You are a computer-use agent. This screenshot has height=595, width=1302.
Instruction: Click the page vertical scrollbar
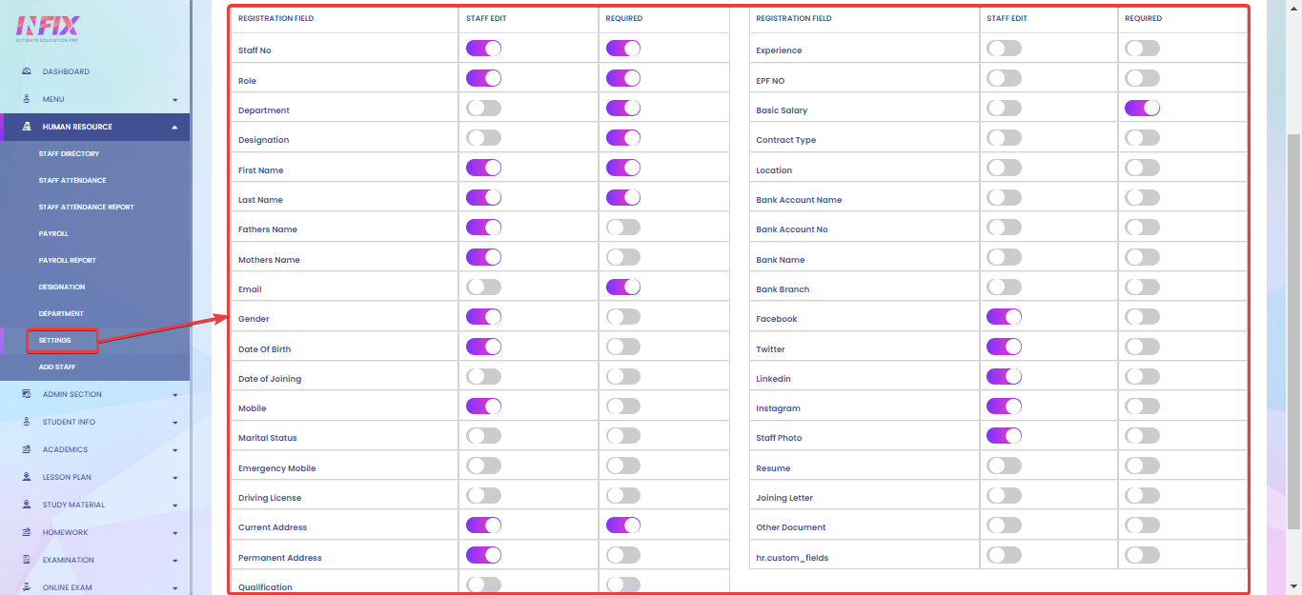[x=1293, y=331]
